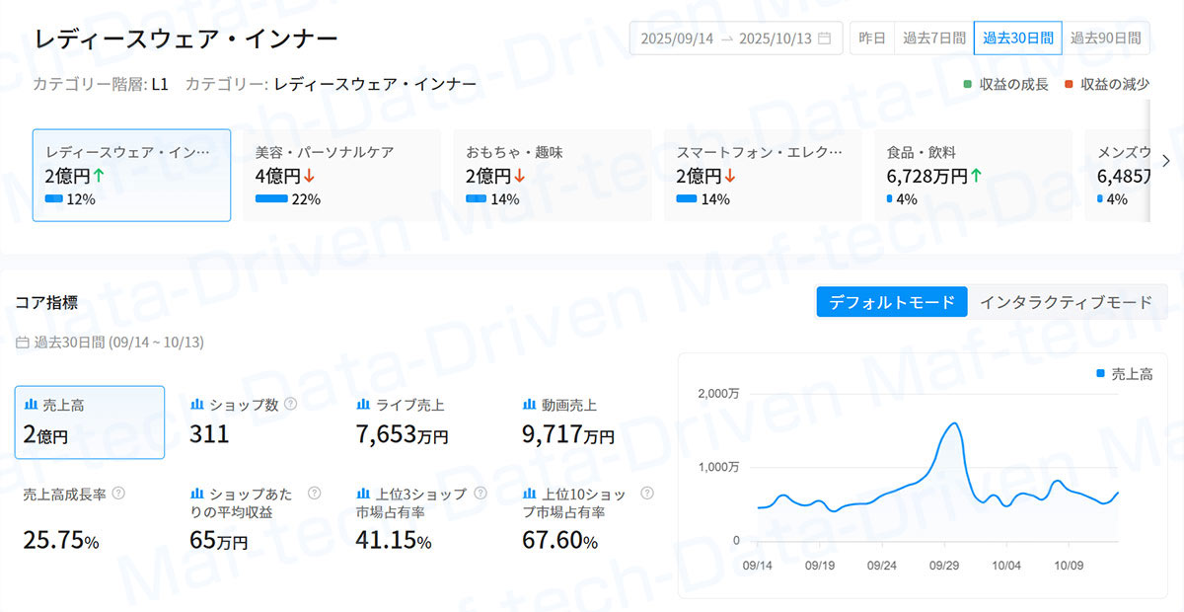Click the calendar icon in date range field
This screenshot has width=1184, height=612.
(825, 38)
